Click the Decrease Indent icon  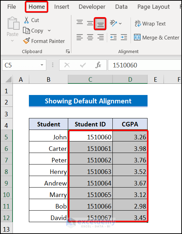113,37
